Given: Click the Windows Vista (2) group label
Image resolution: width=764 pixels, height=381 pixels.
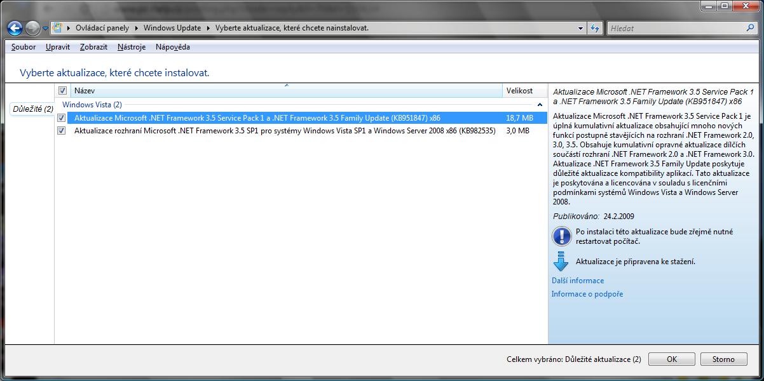Looking at the screenshot, I should click(92, 105).
